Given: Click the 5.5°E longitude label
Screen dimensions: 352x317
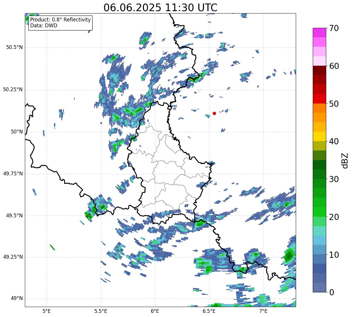Looking at the screenshot, I should (101, 311).
